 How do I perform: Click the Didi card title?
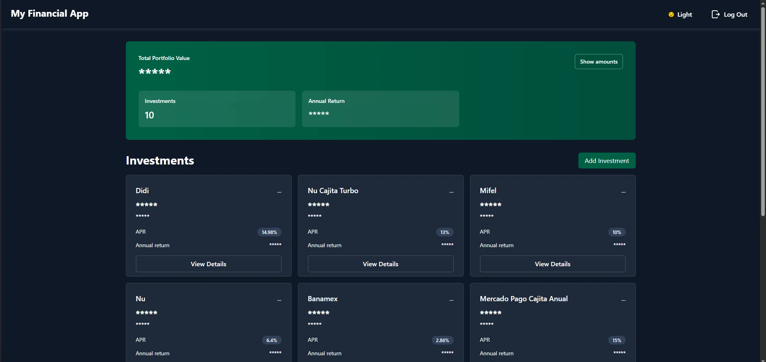click(142, 191)
